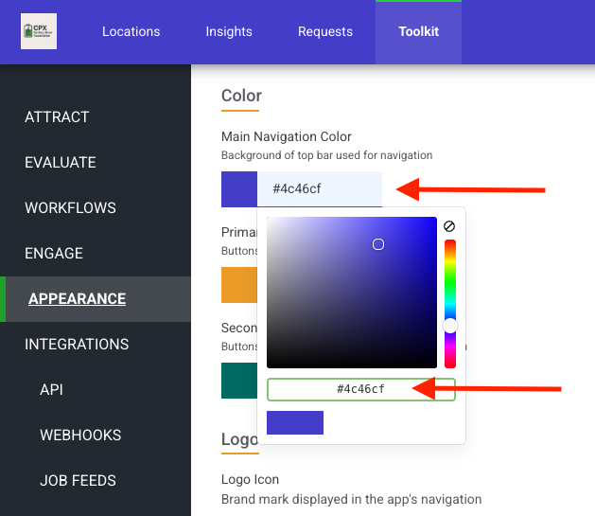This screenshot has width=595, height=516.
Task: Switch to the Insights tab
Action: pyautogui.click(x=229, y=31)
